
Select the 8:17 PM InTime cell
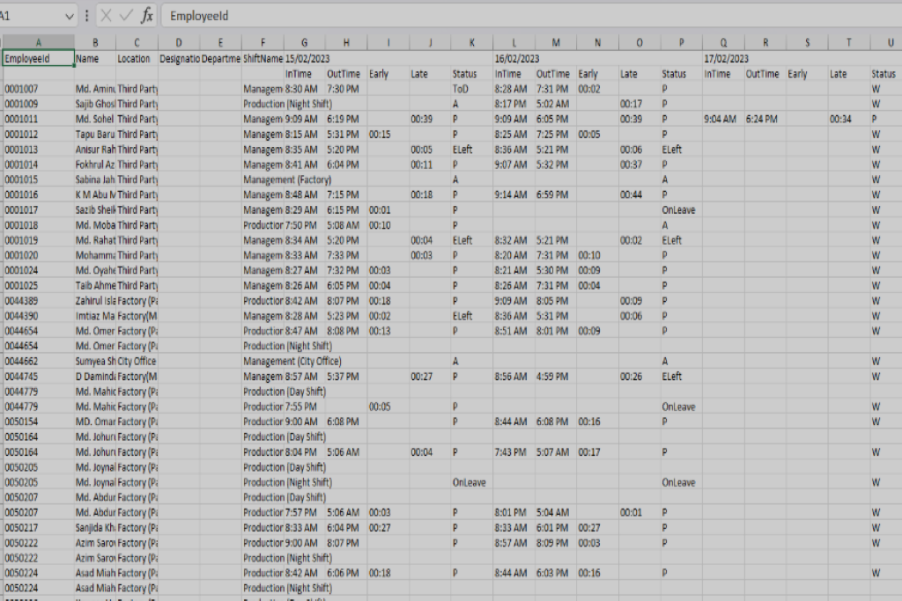(x=514, y=104)
